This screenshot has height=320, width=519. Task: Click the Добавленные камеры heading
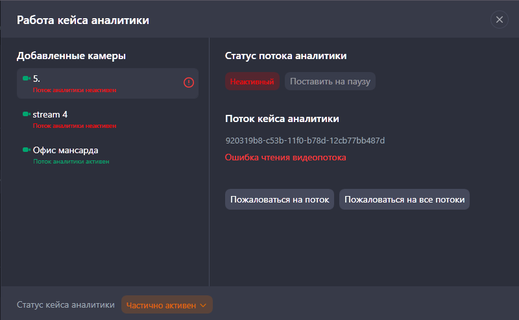pos(71,56)
